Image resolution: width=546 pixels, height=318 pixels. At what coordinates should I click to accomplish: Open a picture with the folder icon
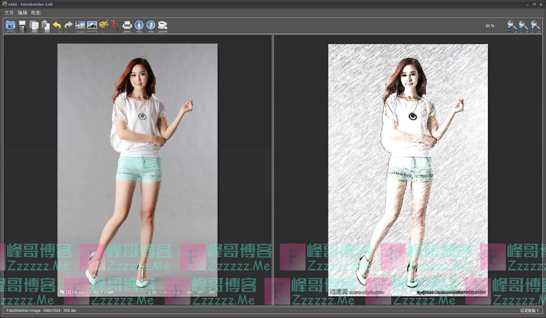(11, 25)
